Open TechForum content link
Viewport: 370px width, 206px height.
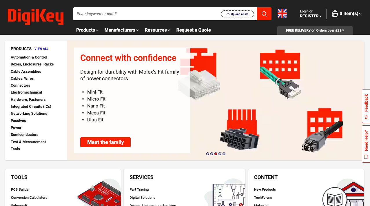[263, 198]
